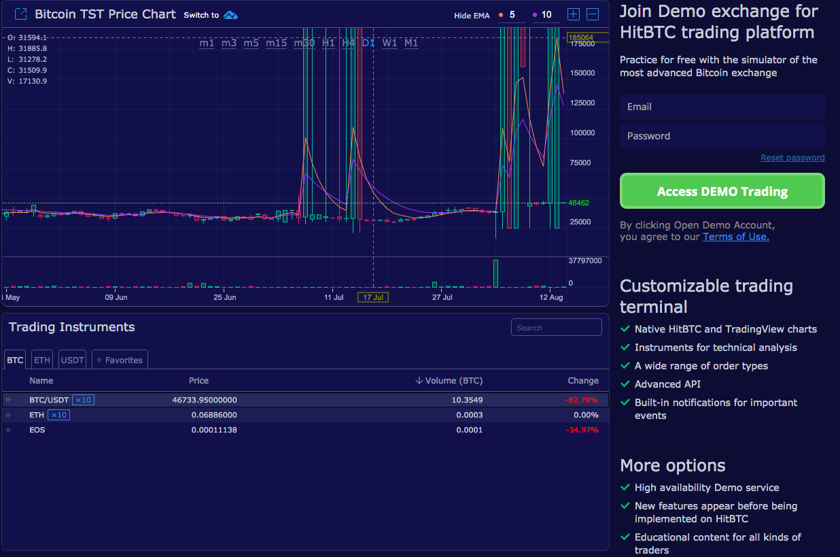Screen dimensions: 840x557
Task: Zoom in chart with plus icon
Action: point(574,14)
